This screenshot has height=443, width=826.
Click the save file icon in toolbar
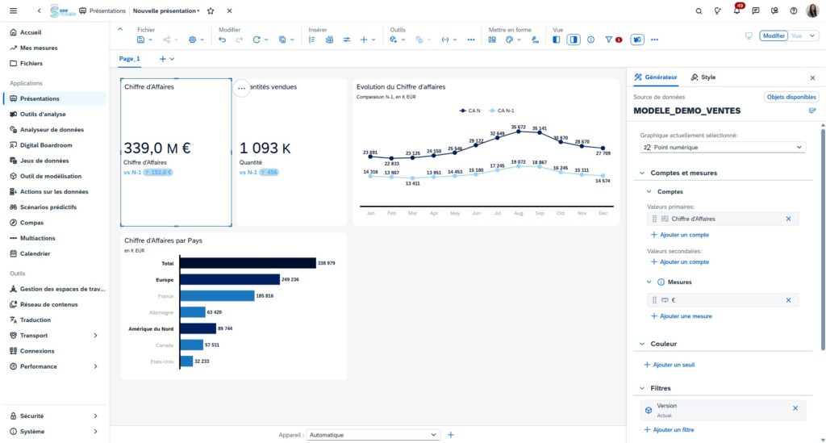pos(142,40)
